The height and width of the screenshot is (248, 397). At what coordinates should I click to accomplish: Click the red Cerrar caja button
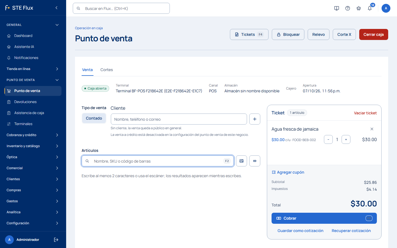tap(374, 34)
